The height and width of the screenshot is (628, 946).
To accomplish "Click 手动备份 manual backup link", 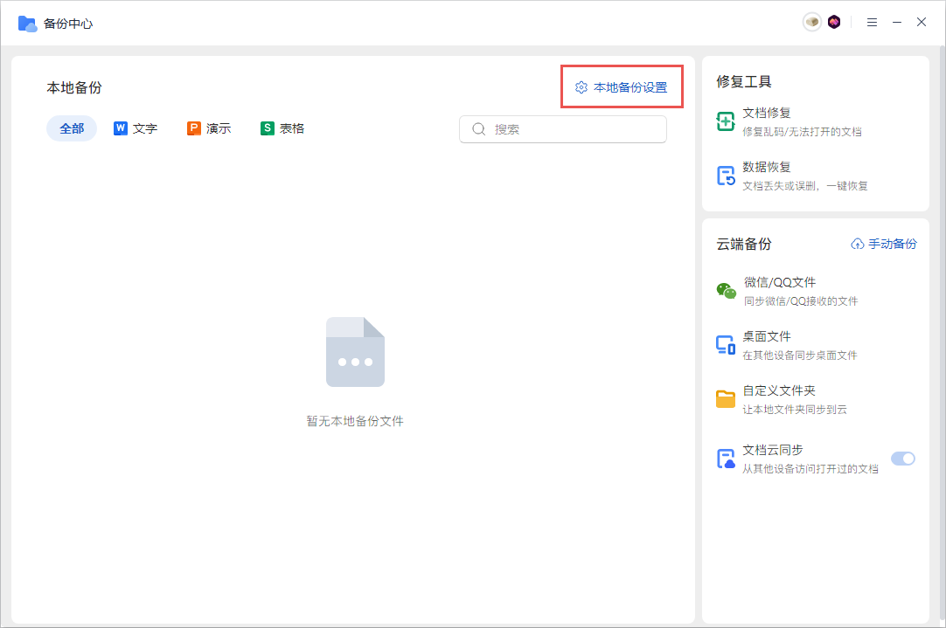I will click(884, 244).
